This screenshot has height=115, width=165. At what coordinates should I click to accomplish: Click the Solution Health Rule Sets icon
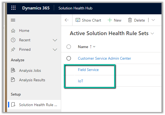[x=13, y=105]
